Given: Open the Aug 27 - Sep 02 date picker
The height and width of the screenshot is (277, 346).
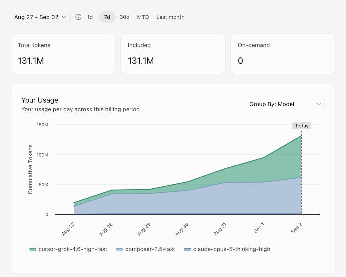Looking at the screenshot, I should pyautogui.click(x=41, y=17).
